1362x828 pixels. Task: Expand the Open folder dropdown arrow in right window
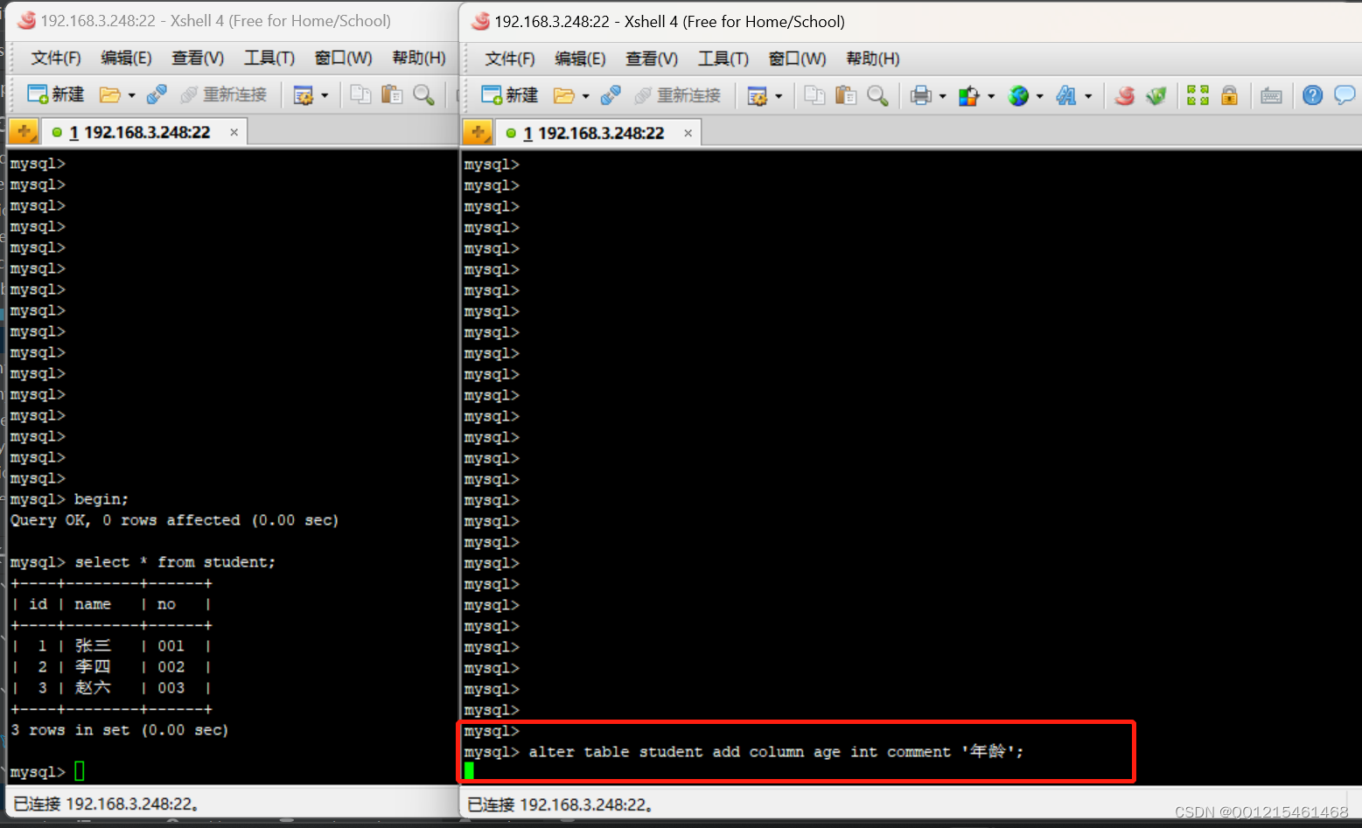pos(585,96)
